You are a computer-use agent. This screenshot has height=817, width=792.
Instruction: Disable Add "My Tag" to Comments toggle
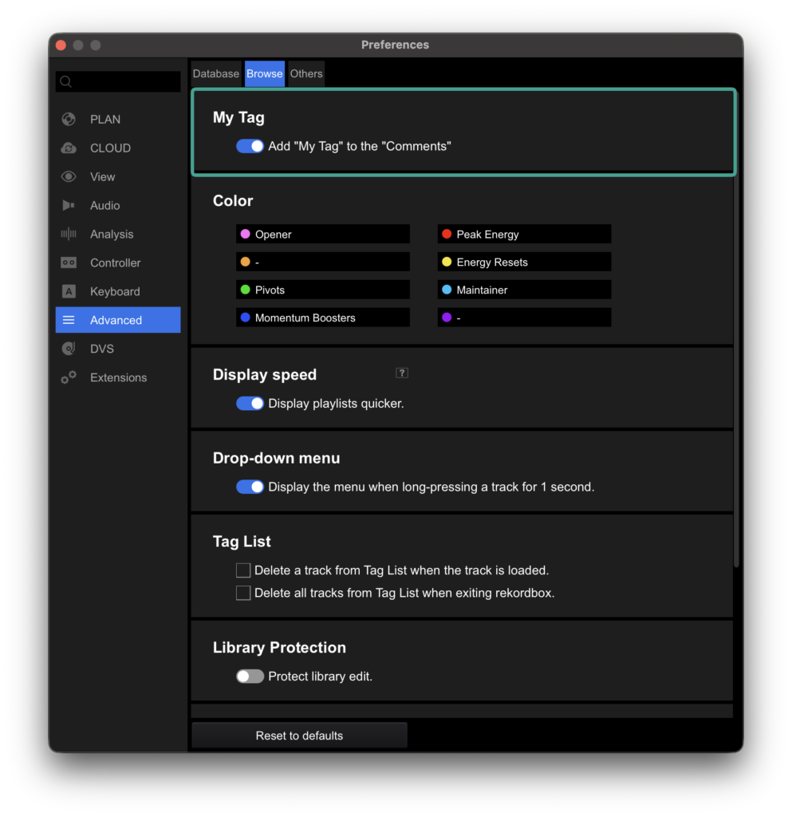pyautogui.click(x=250, y=146)
